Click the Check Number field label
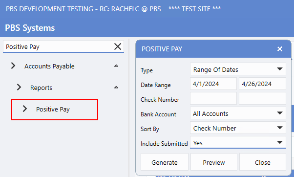The width and height of the screenshot is (294, 177). click(160, 100)
